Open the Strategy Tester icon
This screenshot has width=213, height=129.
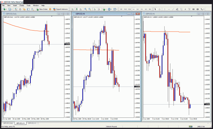tap(32, 9)
